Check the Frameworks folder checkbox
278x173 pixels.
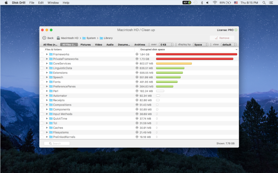42,54
